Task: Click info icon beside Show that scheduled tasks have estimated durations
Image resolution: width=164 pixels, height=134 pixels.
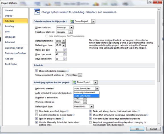Action: point(147,115)
